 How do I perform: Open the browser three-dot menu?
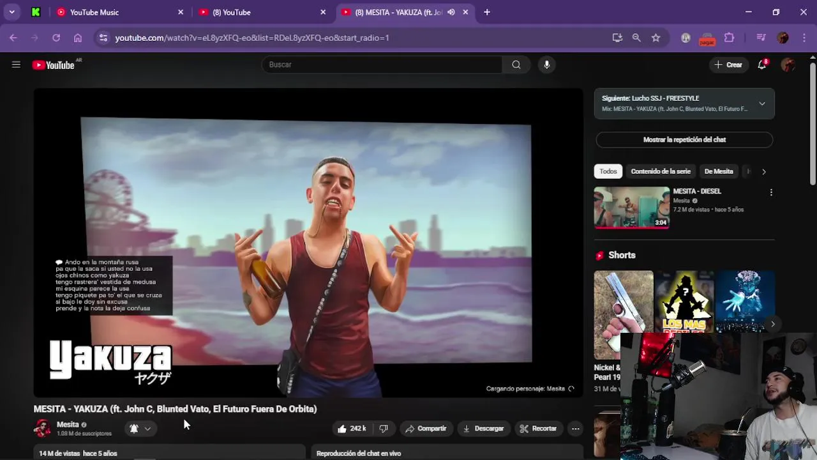point(803,38)
